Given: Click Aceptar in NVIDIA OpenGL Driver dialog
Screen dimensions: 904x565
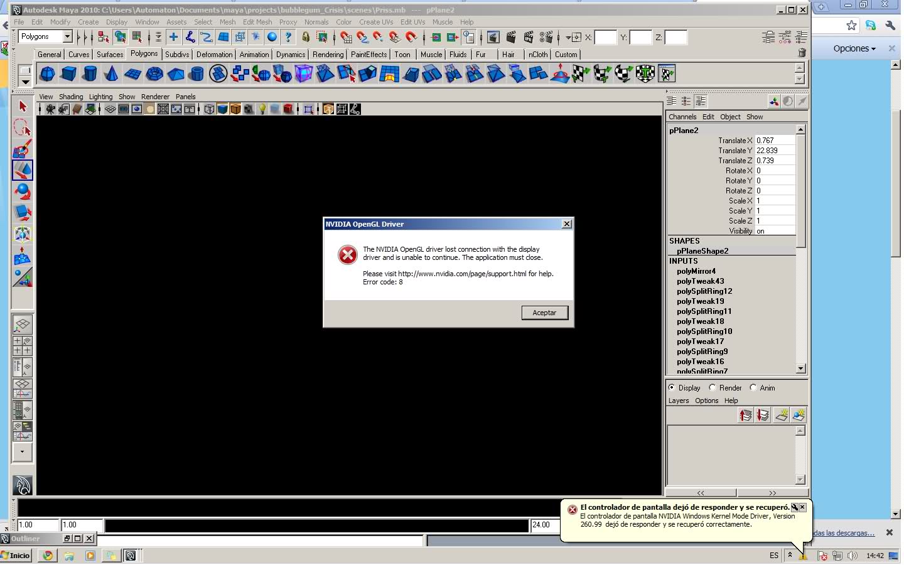Looking at the screenshot, I should click(x=544, y=313).
